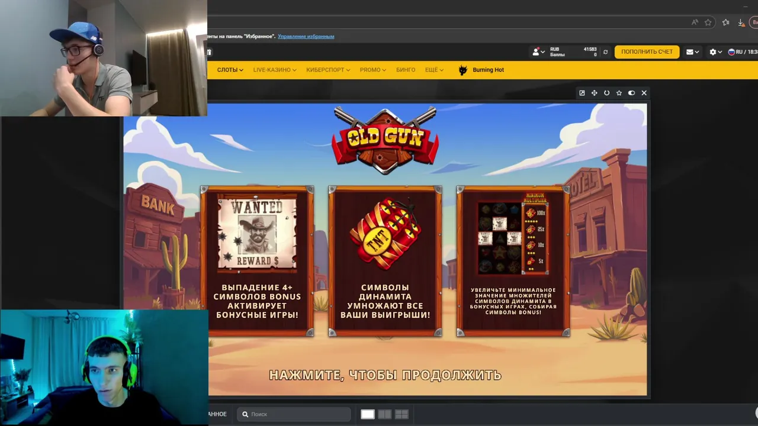Open the messages envelope dropdown
The image size is (758, 426).
pyautogui.click(x=692, y=52)
